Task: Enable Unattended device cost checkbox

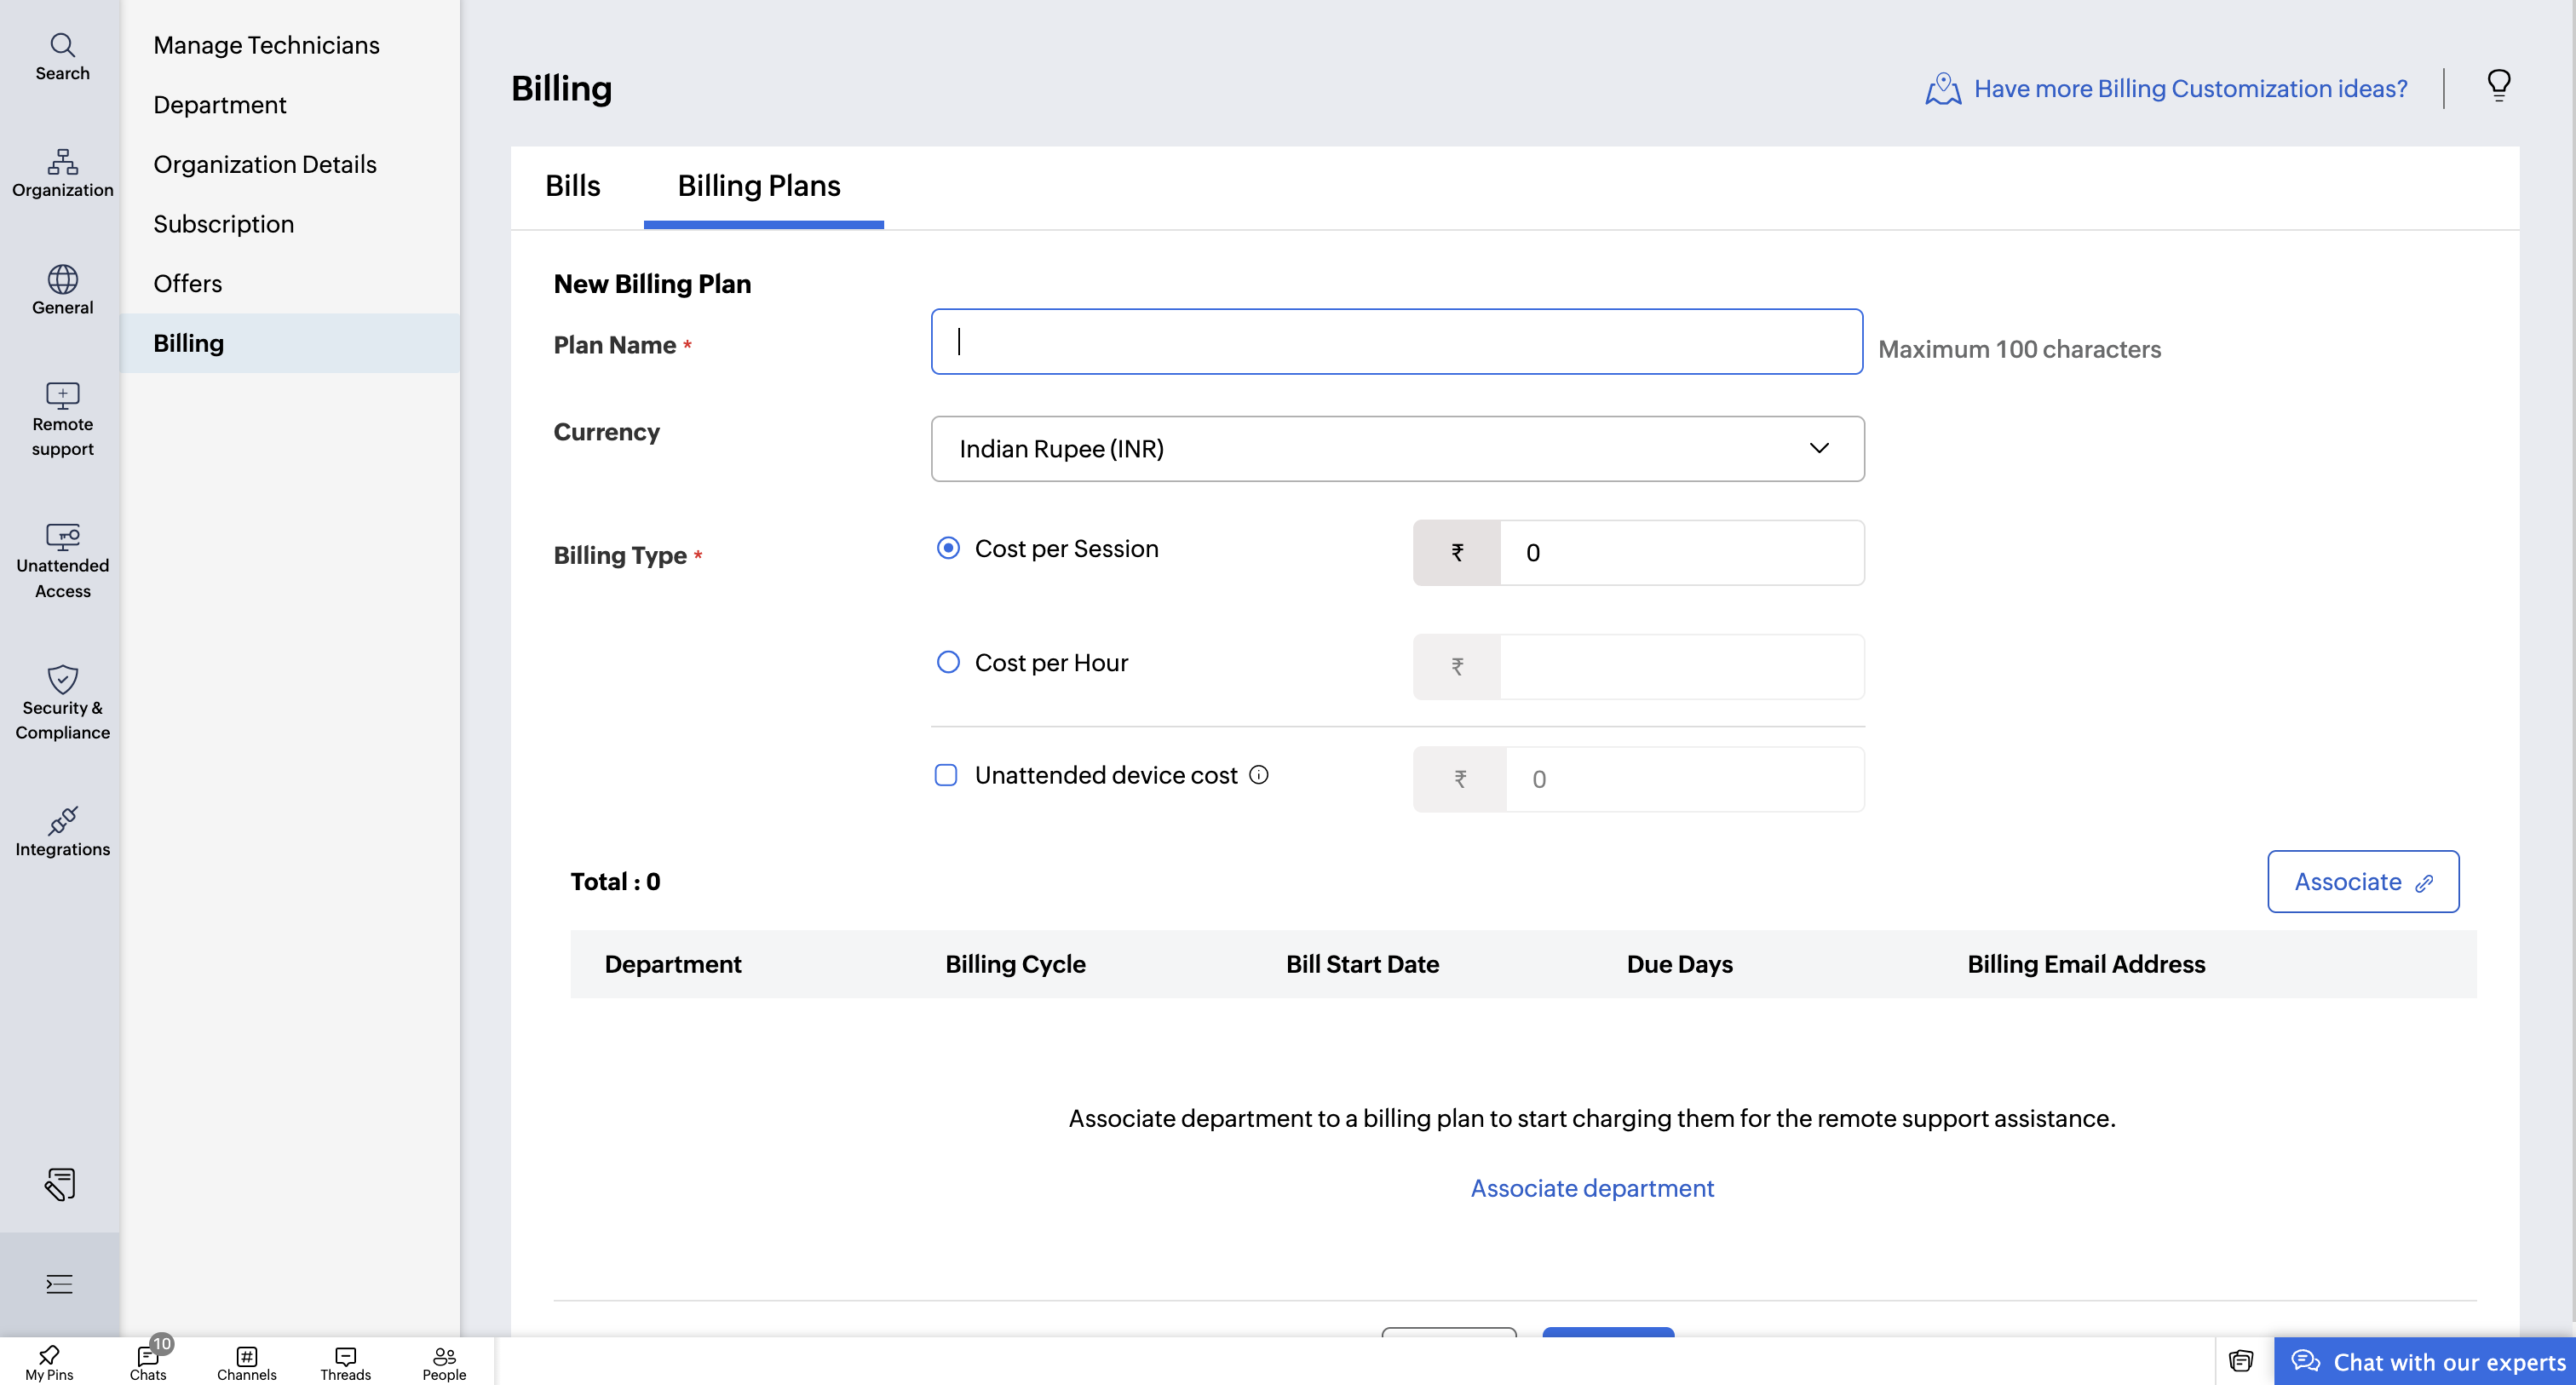Action: pyautogui.click(x=945, y=775)
